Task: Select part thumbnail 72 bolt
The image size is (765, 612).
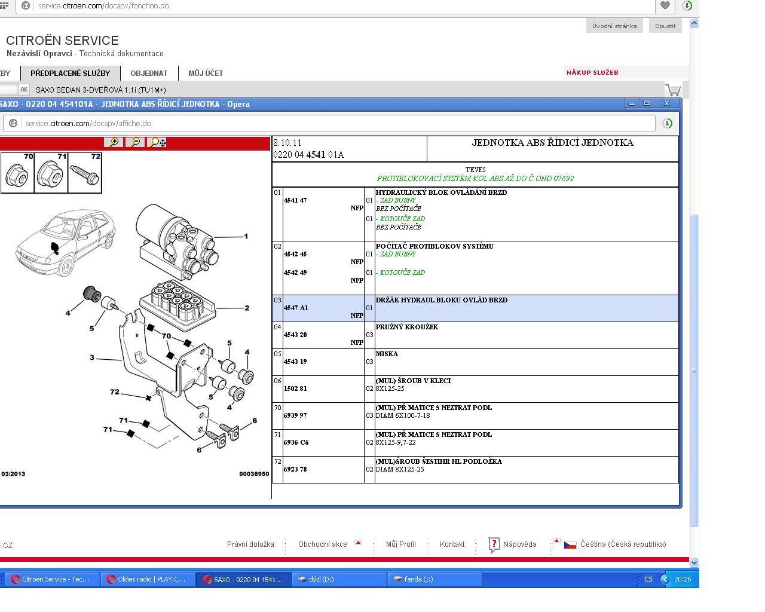Action: 85,173
